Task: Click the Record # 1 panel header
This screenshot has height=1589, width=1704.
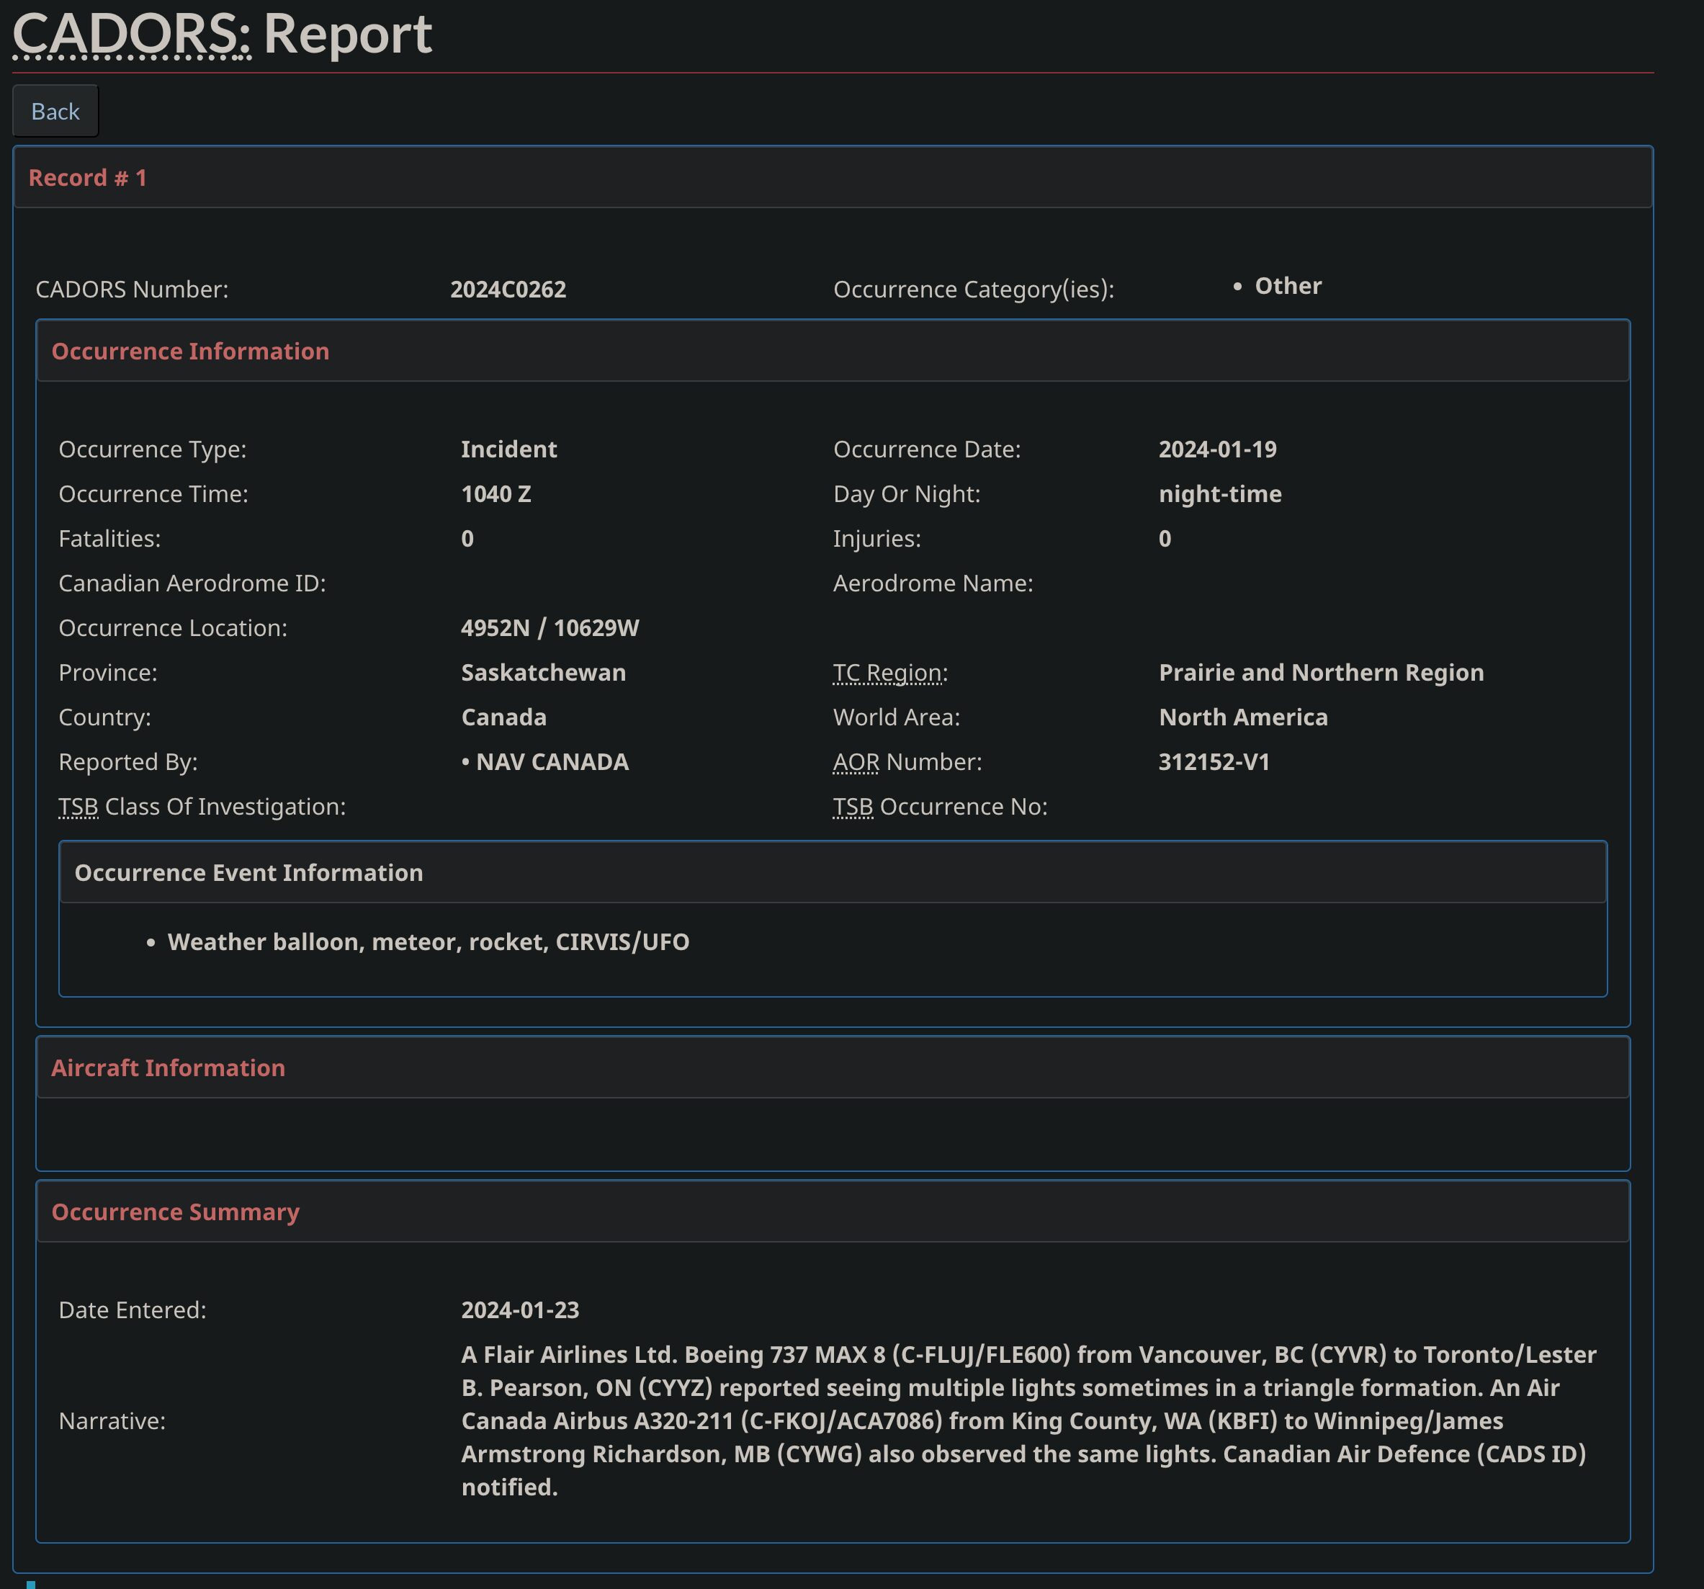Action: click(87, 177)
